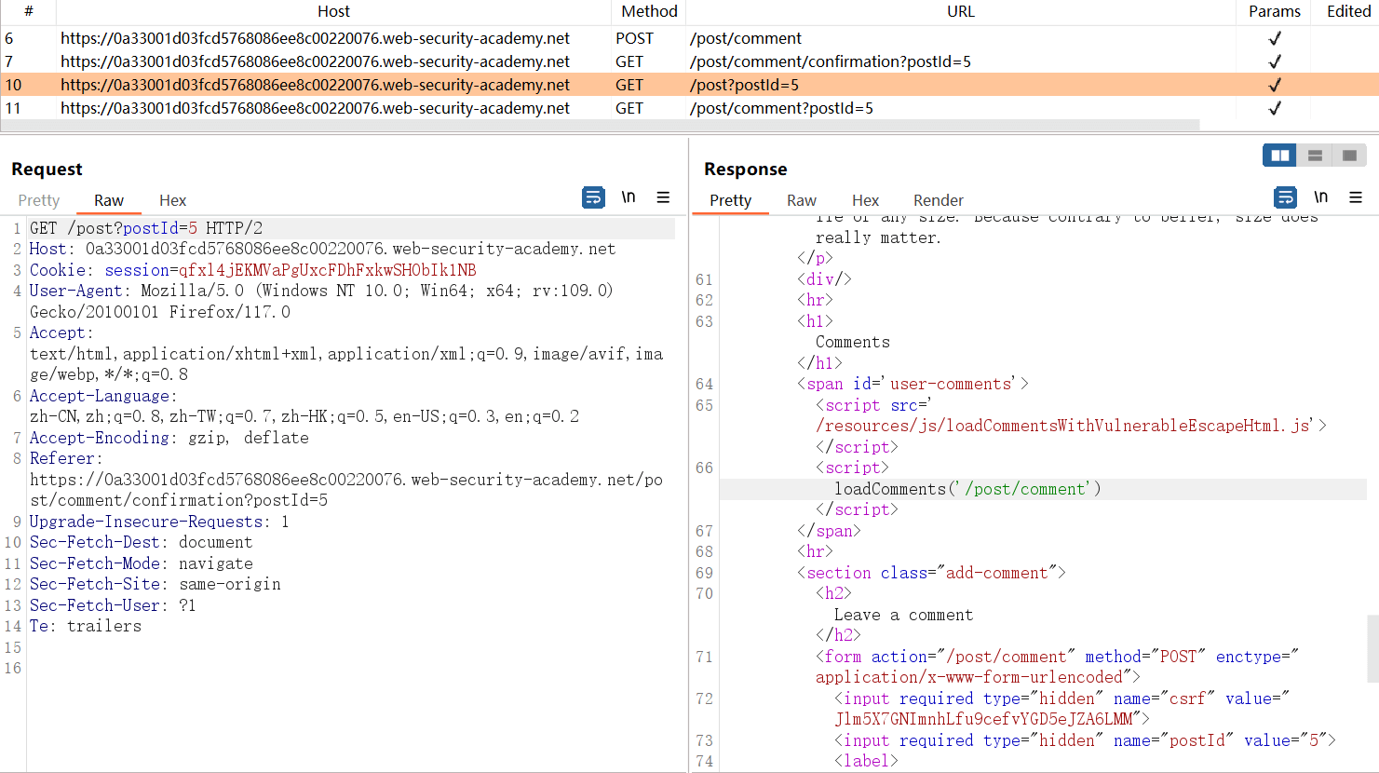
Task: Open the Response panel hamburger menu
Action: [x=1356, y=197]
